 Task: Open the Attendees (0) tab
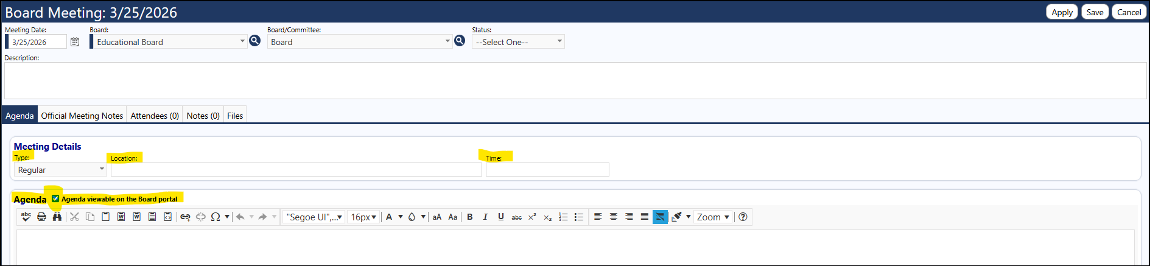pos(155,116)
